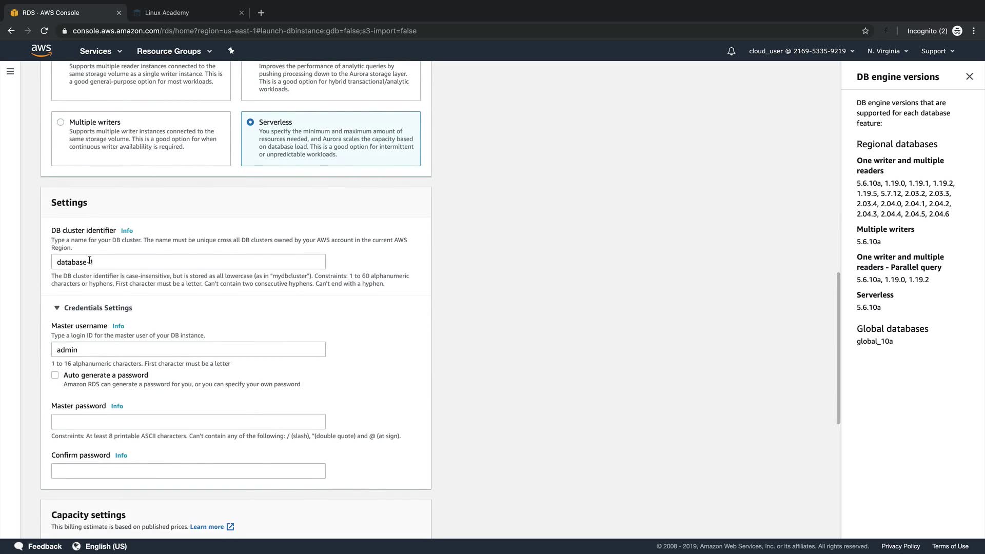Open the hamburger side navigation menu
This screenshot has width=985, height=554.
pyautogui.click(x=10, y=71)
